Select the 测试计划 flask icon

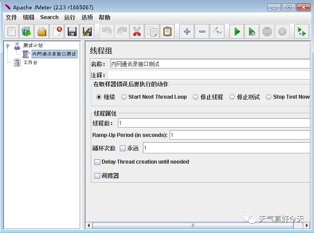click(17, 46)
